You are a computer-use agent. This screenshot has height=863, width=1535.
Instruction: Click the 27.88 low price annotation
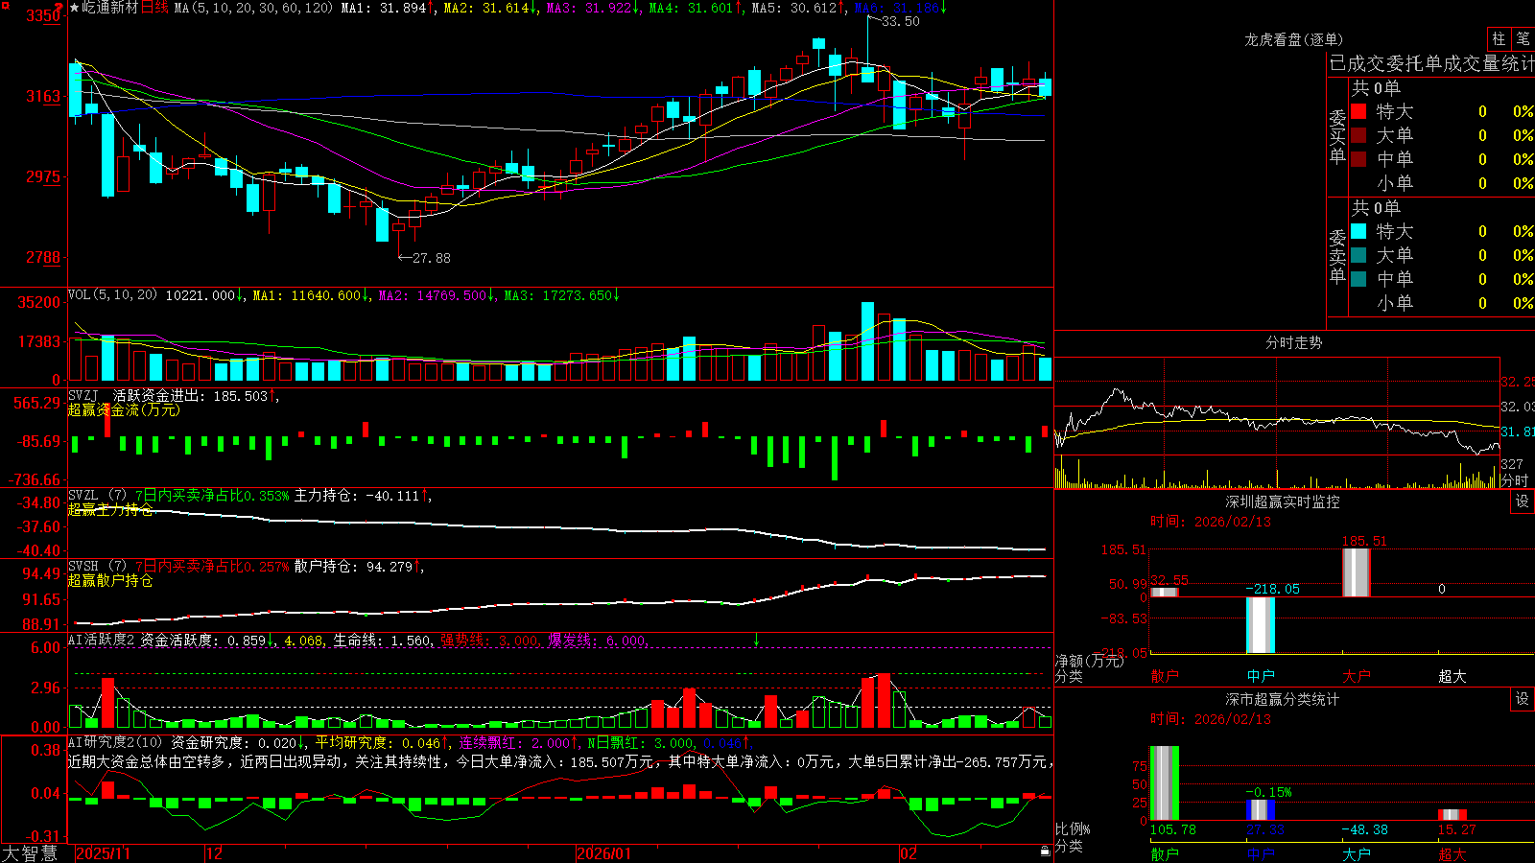[431, 258]
